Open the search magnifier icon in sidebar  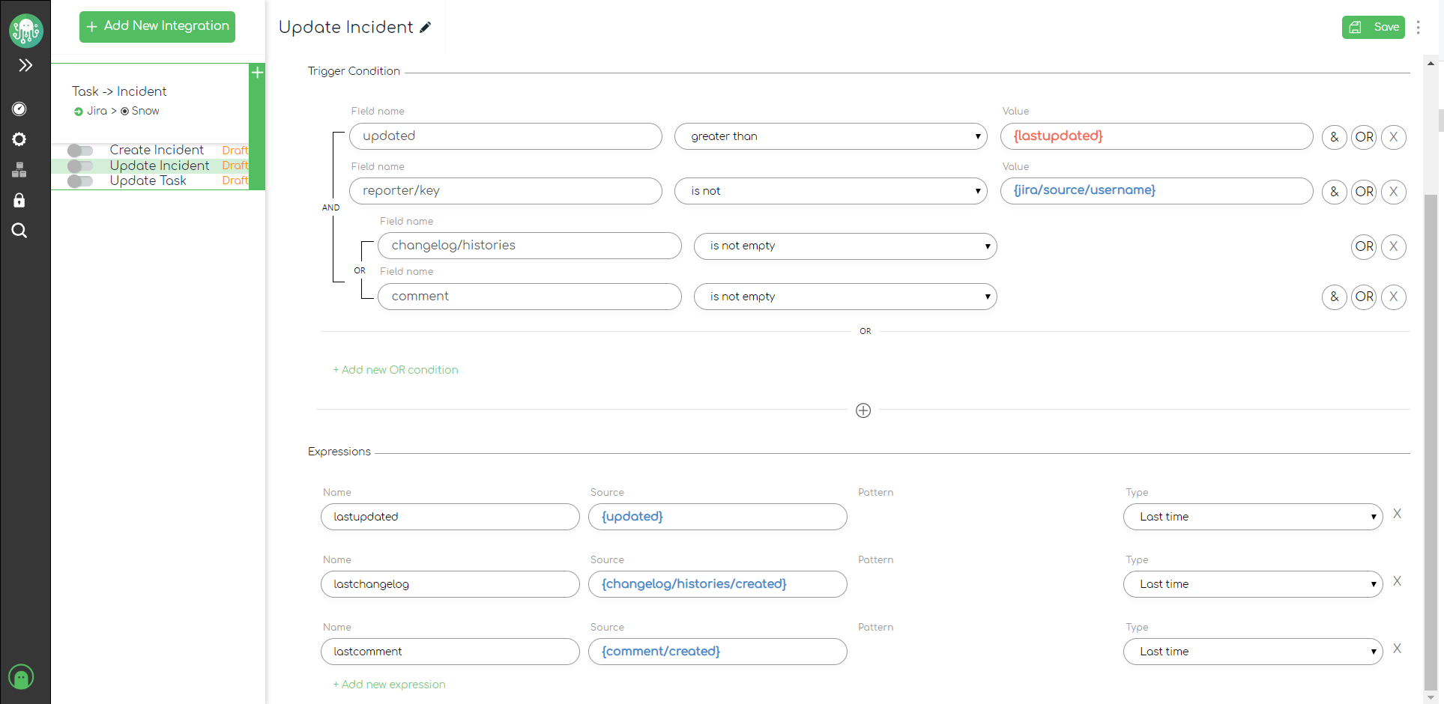tap(19, 231)
